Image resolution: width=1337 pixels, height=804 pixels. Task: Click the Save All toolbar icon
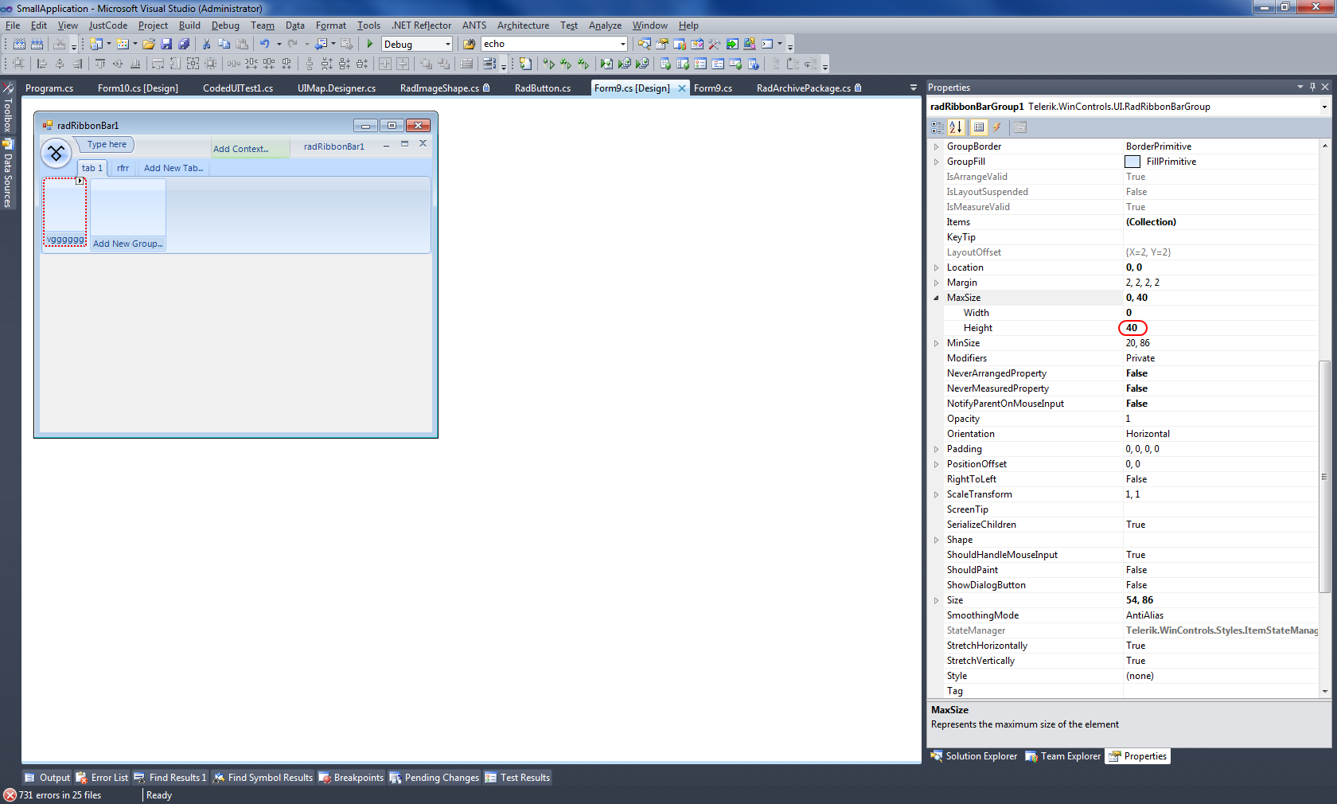pyautogui.click(x=184, y=45)
